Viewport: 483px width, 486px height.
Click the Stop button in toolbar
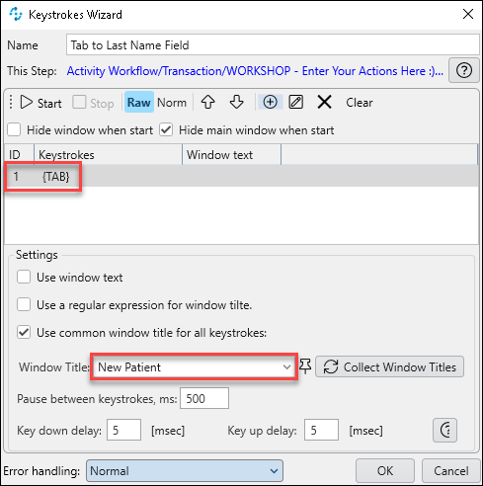(x=93, y=103)
